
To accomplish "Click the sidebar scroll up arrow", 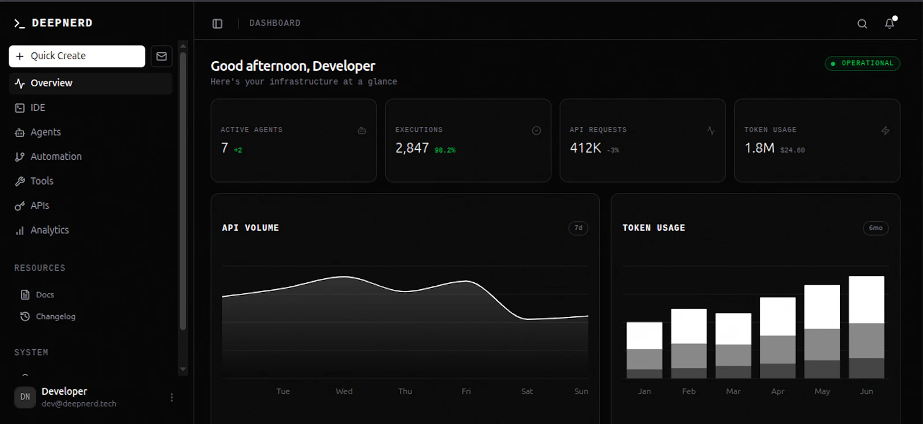I will 183,46.
